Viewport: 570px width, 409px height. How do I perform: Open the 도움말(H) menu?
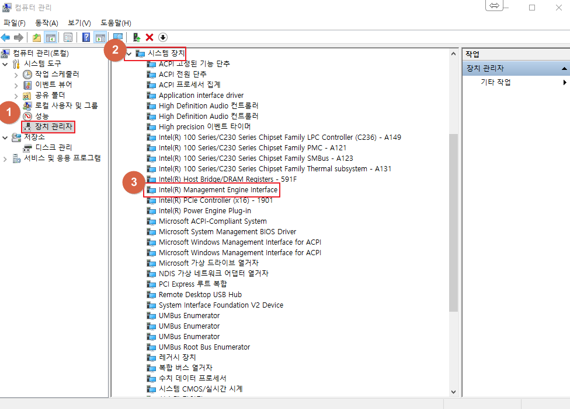point(116,23)
